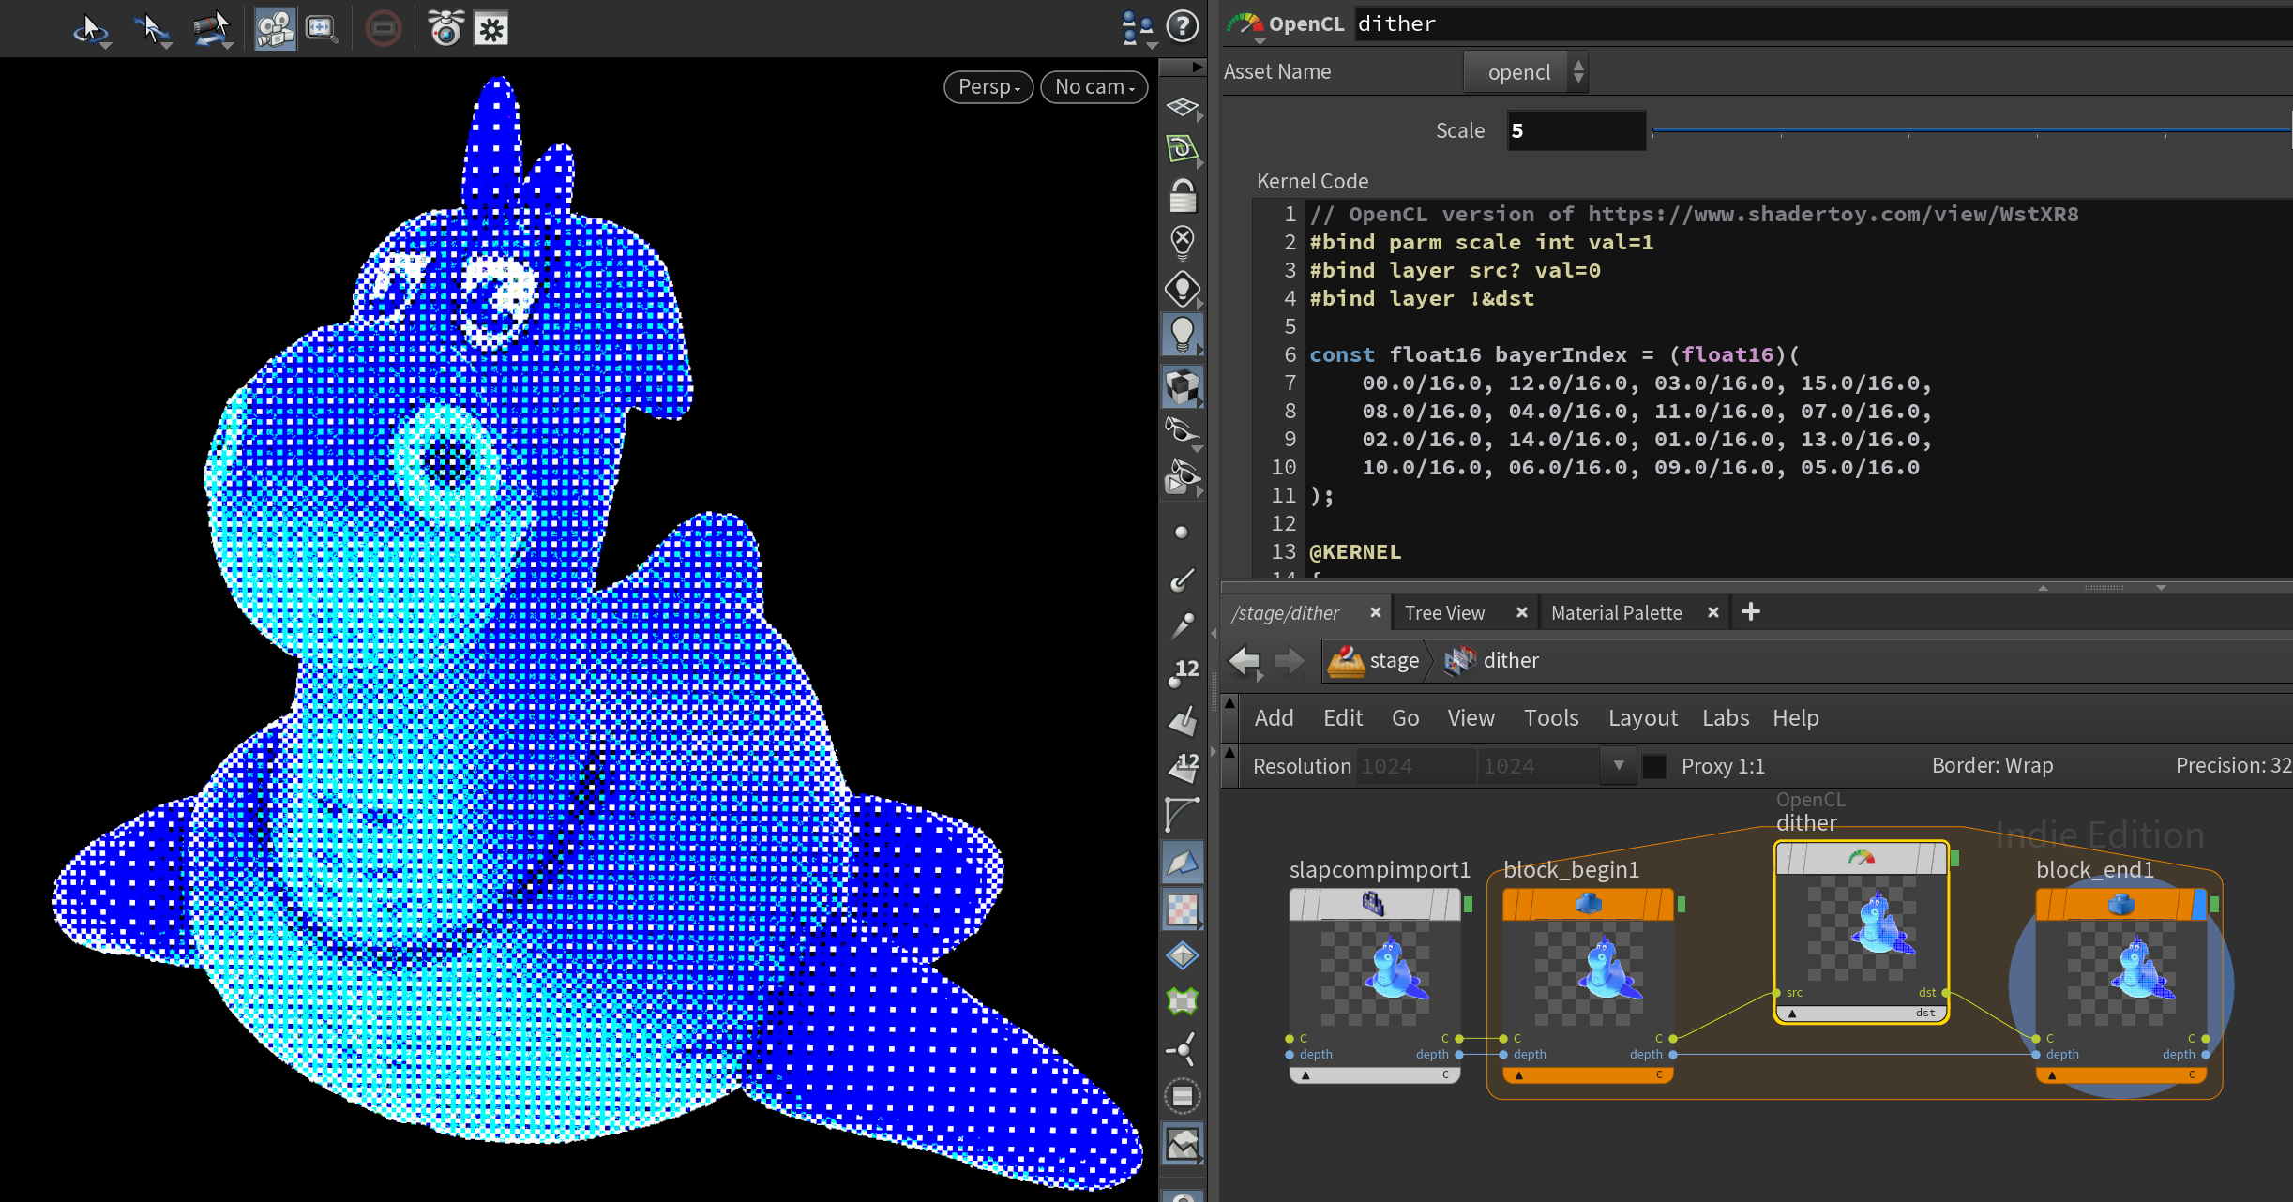
Task: Click the help question mark icon
Action: [x=1183, y=27]
